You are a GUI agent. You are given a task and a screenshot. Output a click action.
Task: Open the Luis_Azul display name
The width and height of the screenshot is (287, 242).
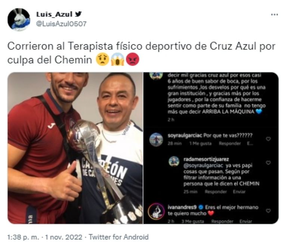coord(54,14)
